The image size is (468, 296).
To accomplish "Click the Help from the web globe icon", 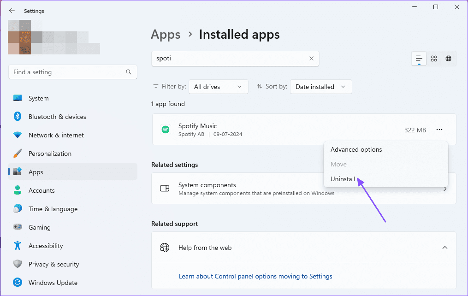I will pyautogui.click(x=165, y=248).
